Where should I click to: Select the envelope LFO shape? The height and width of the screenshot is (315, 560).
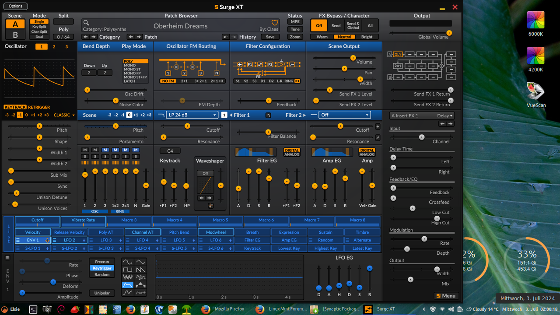(128, 284)
